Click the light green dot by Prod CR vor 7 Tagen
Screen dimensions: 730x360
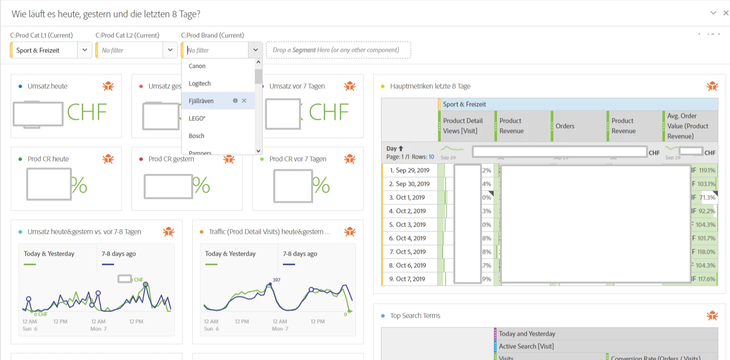pyautogui.click(x=262, y=159)
